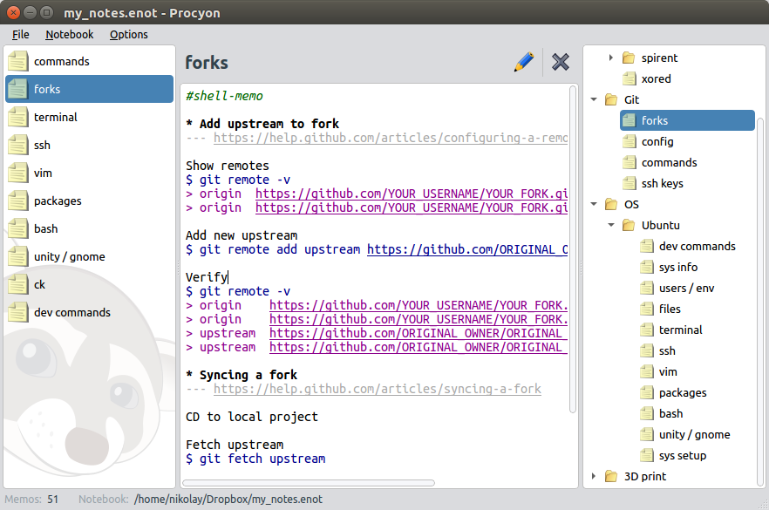
Task: Select unity / gnome in left list
Action: tap(89, 256)
